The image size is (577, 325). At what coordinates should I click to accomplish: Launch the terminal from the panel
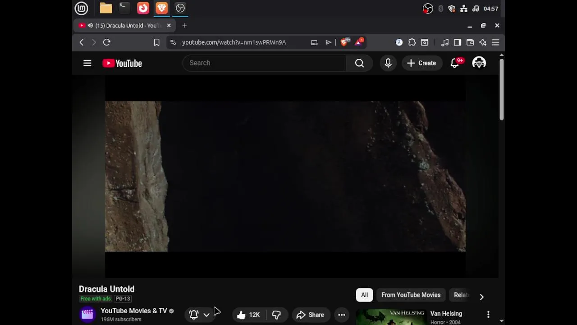pos(124,8)
